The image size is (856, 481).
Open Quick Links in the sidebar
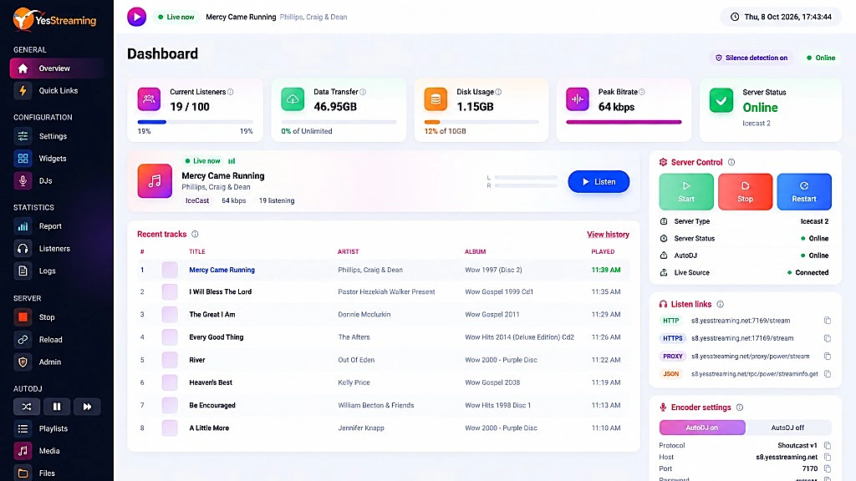[58, 90]
